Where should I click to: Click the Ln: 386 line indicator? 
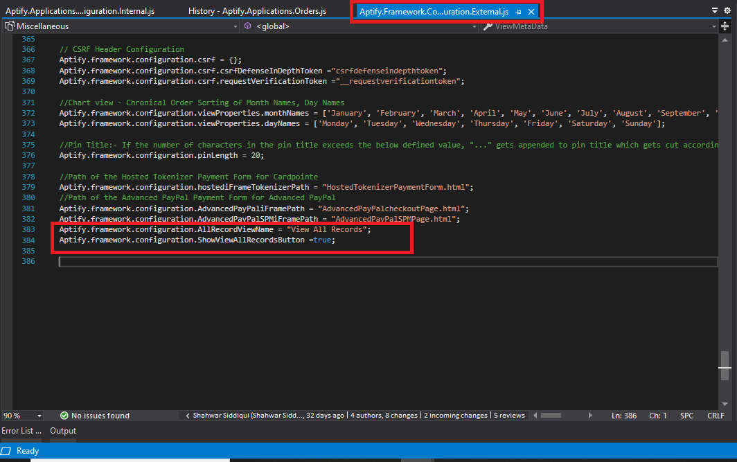pyautogui.click(x=623, y=416)
